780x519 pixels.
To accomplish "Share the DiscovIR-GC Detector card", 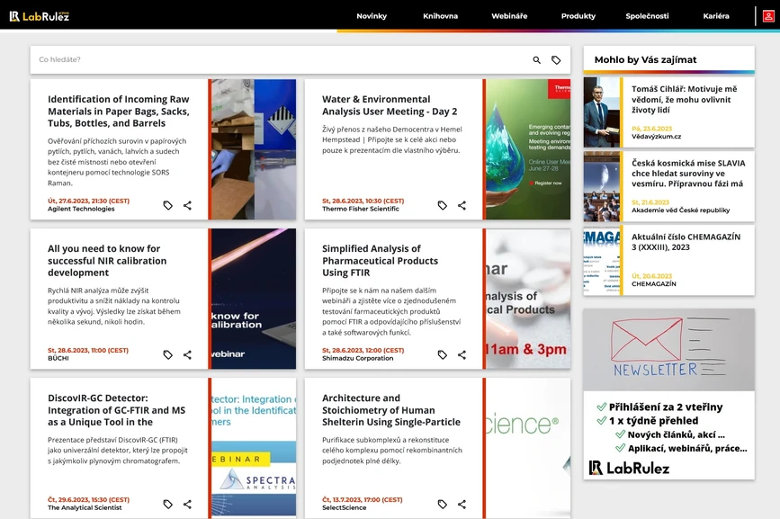I will tap(187, 504).
